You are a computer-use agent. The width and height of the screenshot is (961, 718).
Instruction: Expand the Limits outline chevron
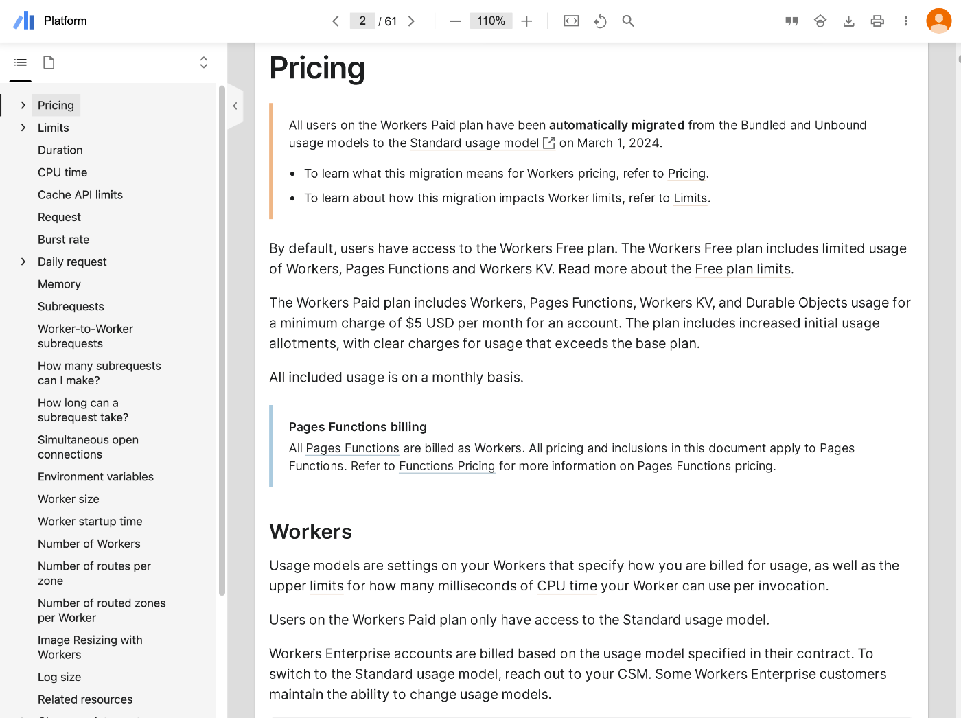click(23, 128)
